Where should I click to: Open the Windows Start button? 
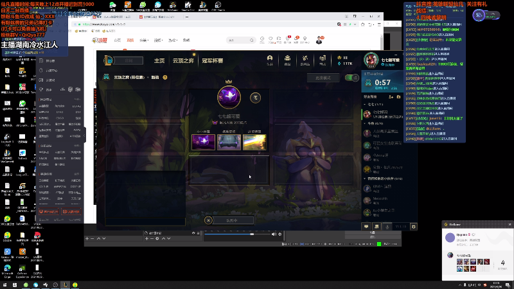pos(5,285)
